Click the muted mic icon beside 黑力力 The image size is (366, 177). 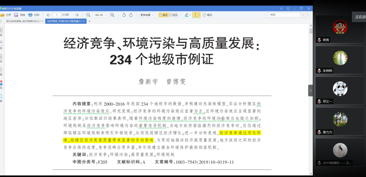(x=319, y=132)
